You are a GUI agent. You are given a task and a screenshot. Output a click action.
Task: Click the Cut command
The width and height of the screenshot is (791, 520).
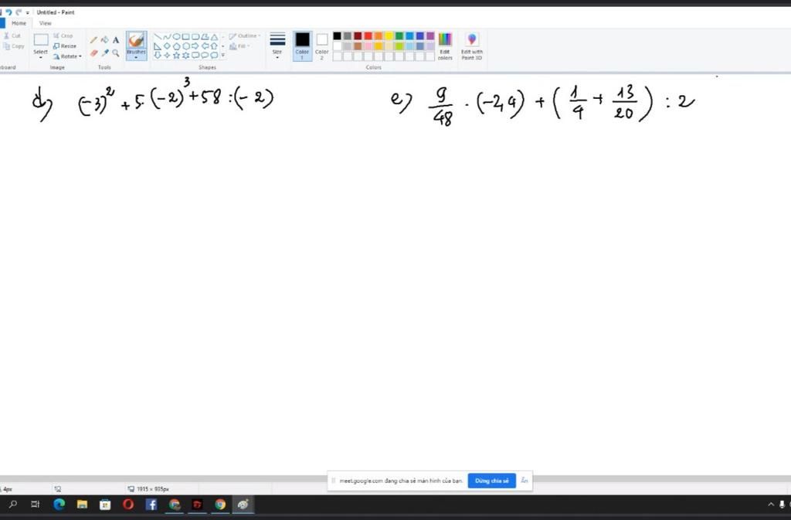(12, 36)
